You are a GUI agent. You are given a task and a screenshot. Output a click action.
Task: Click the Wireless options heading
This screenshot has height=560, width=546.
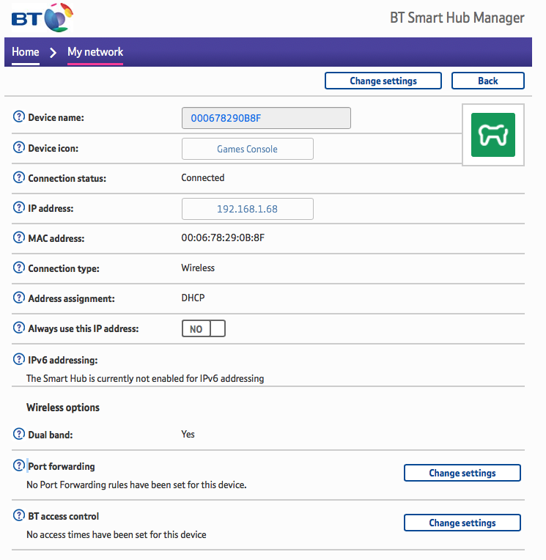[63, 408]
